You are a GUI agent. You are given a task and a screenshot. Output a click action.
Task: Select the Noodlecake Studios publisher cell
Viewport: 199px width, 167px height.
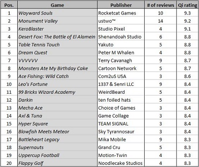pyautogui.click(x=121, y=163)
